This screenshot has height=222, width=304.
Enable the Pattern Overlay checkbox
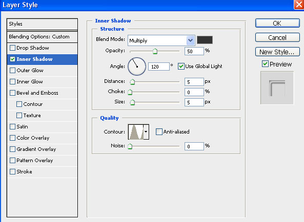tap(13, 160)
